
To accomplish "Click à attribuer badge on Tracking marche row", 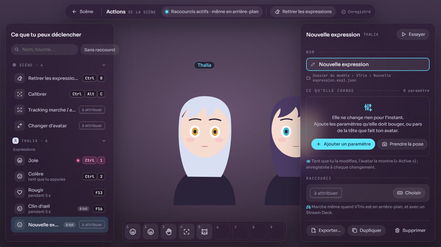I will [92, 110].
